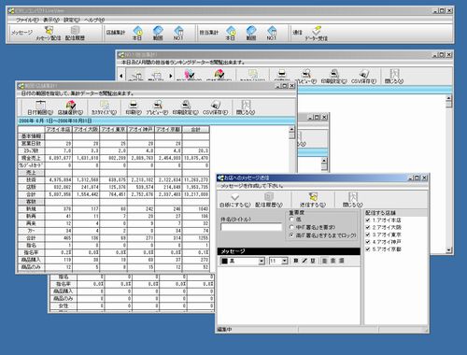Align message text center
The image size is (467, 355).
tap(333, 261)
